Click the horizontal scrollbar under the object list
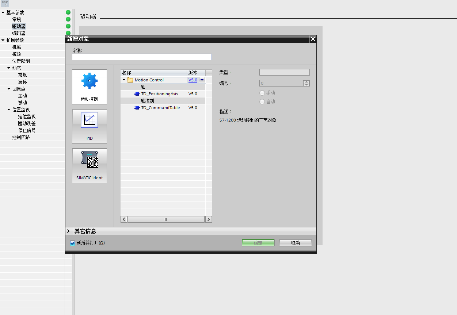 (x=166, y=219)
